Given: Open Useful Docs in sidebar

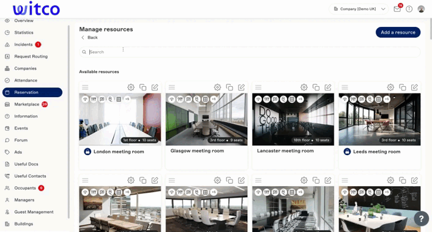Looking at the screenshot, I should [26, 164].
